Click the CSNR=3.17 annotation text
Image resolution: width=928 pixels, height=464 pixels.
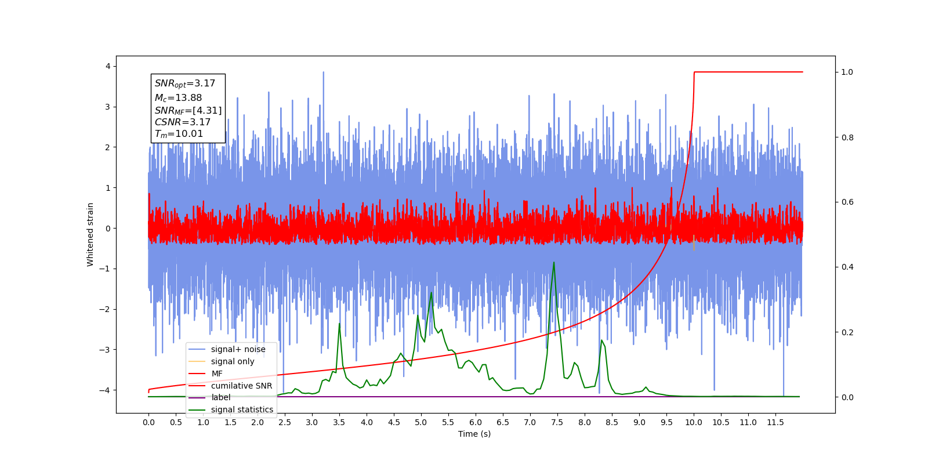pos(182,122)
